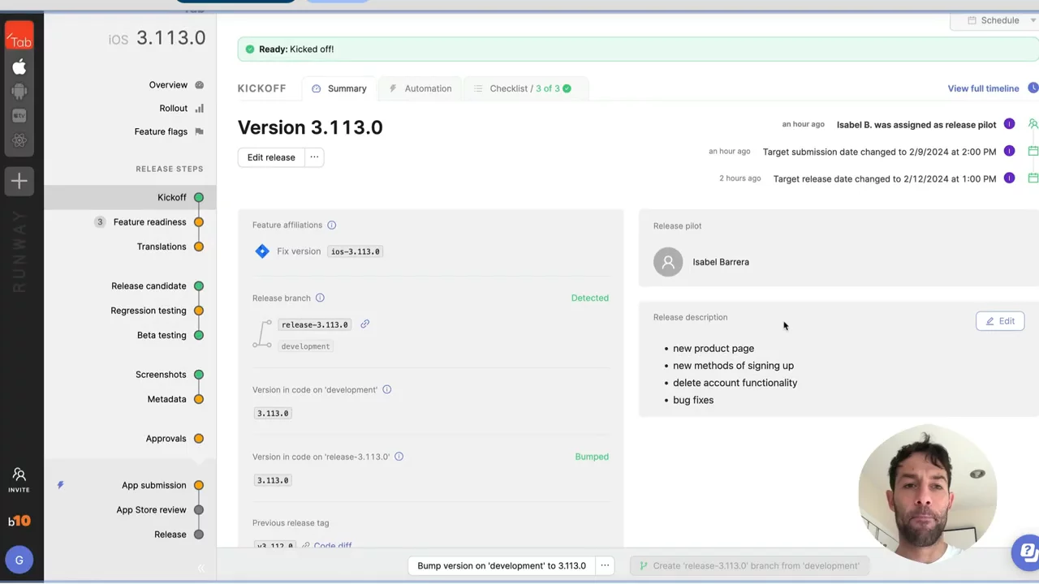Viewport: 1039px width, 584px height.
Task: Go to Regression testing step
Action: tap(149, 311)
